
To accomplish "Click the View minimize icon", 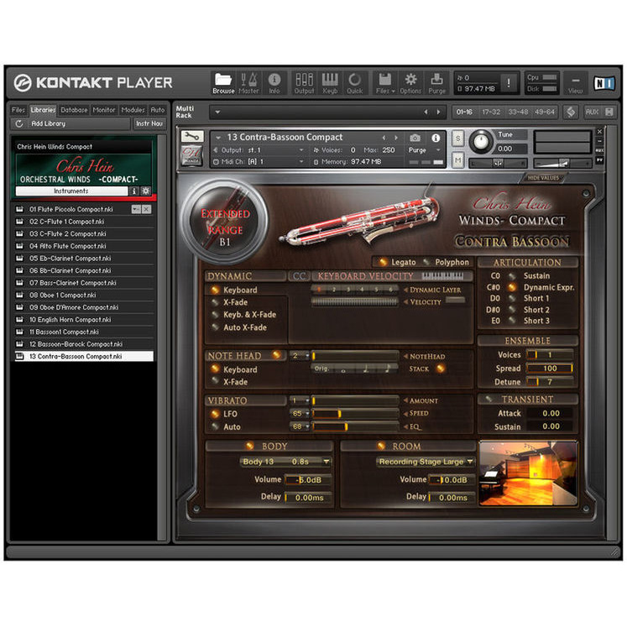I will [576, 84].
